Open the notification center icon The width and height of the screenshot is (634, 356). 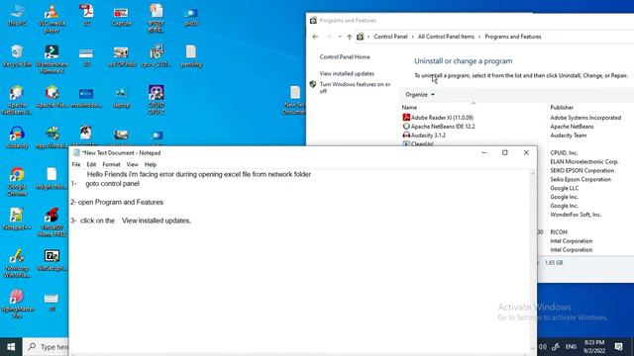pyautogui.click(x=618, y=347)
